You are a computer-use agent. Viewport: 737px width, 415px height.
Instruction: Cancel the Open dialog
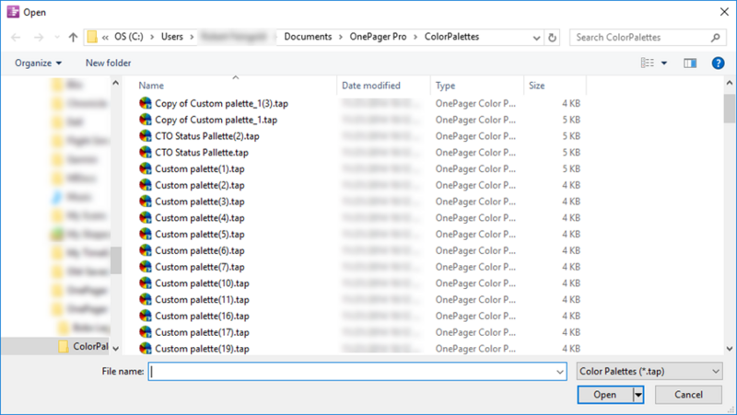688,395
